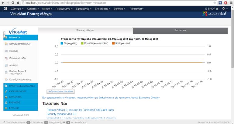This screenshot has width=234, height=124.
Task: Open the E-SHOP site link
Action: [x=212, y=8]
